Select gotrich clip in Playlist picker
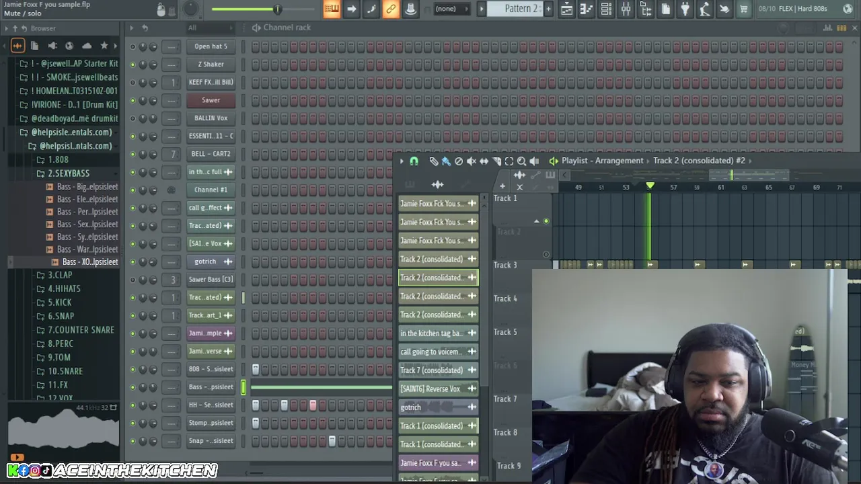861x484 pixels. tap(439, 407)
